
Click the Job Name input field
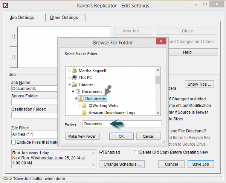[x=34, y=89]
